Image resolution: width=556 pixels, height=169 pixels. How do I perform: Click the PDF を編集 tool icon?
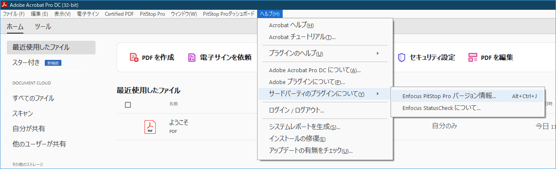(472, 57)
